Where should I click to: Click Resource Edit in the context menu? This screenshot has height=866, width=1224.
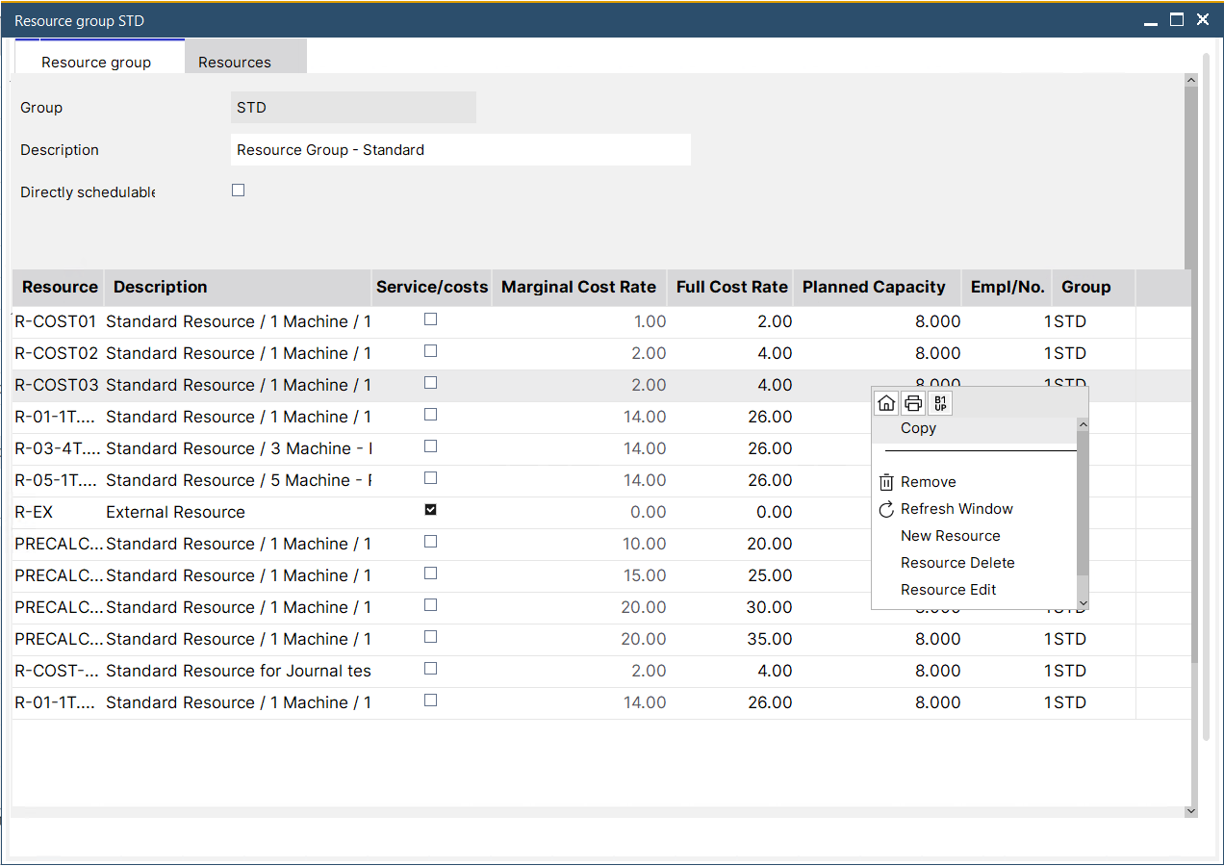[x=948, y=590]
